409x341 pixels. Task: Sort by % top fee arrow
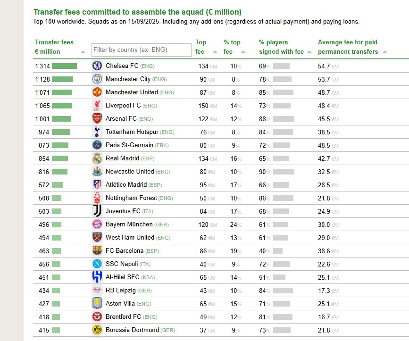click(243, 52)
